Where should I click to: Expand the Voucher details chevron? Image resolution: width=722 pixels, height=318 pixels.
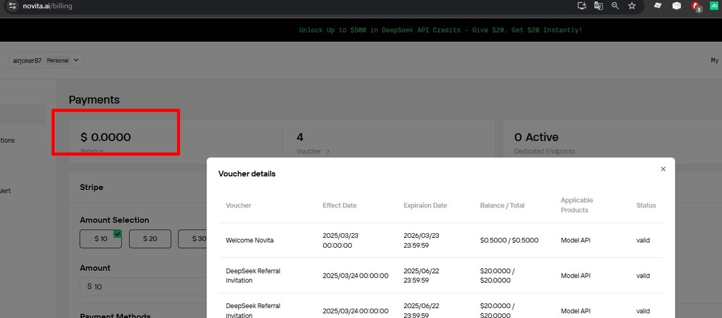(328, 152)
